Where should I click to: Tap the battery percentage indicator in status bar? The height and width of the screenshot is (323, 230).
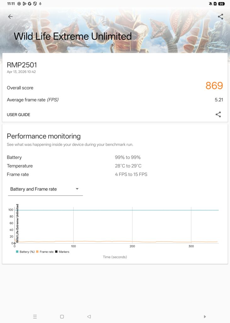tap(221, 4)
